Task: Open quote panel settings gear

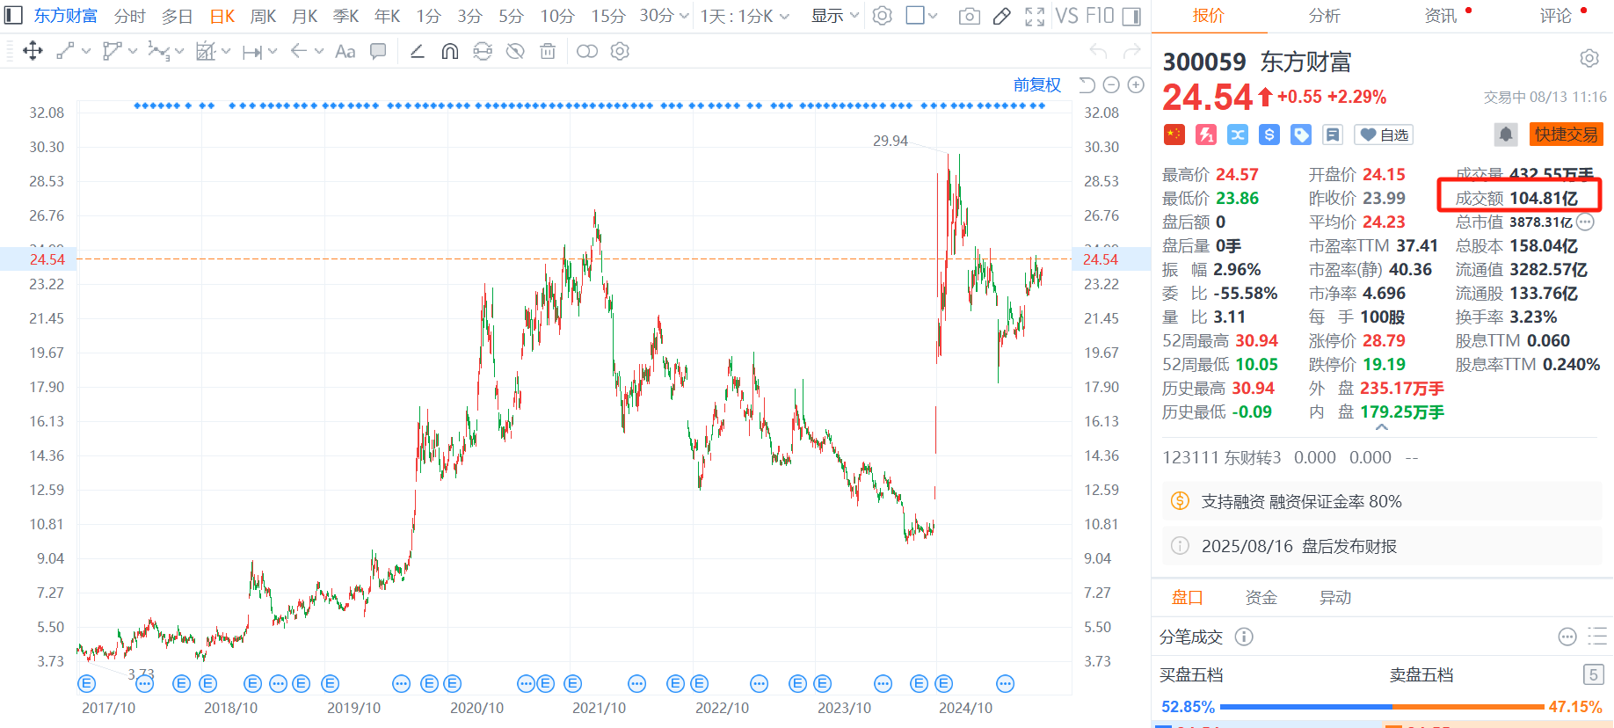Action: pos(1589,59)
